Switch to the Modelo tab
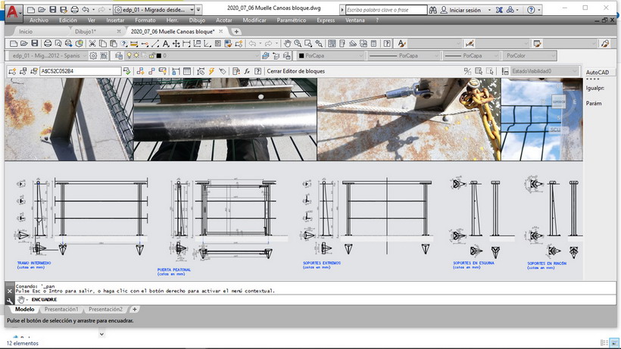Image resolution: width=621 pixels, height=349 pixels. 24,310
